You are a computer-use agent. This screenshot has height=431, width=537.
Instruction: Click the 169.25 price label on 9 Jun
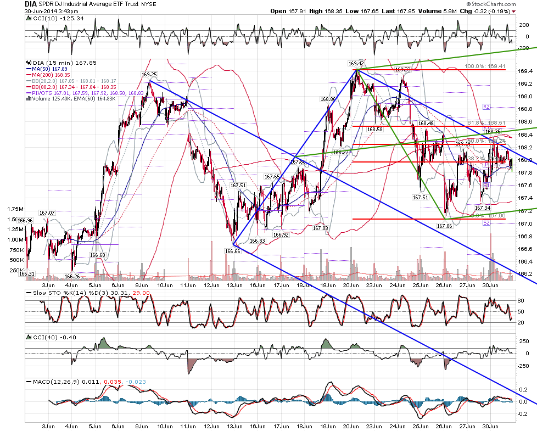(149, 74)
